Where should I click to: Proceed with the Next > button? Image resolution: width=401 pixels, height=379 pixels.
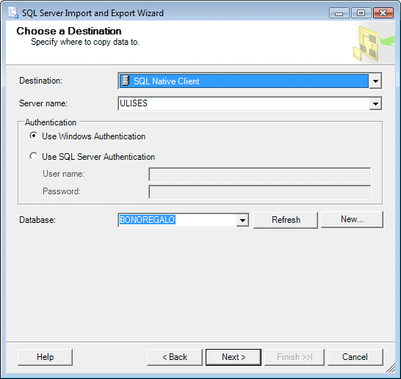(234, 357)
